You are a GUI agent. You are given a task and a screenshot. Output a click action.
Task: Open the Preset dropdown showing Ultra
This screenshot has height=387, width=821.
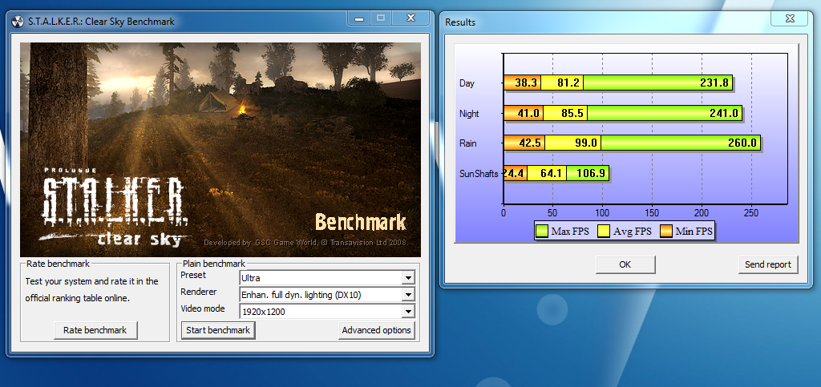(x=327, y=277)
